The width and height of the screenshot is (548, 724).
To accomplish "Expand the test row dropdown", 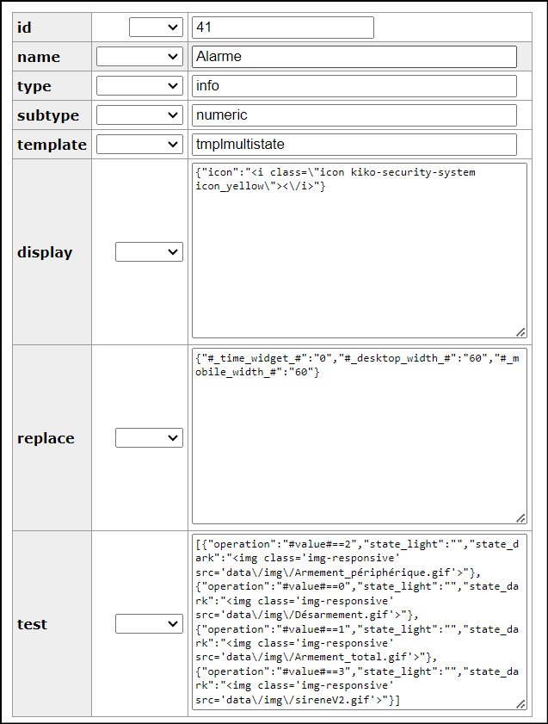I will click(149, 624).
